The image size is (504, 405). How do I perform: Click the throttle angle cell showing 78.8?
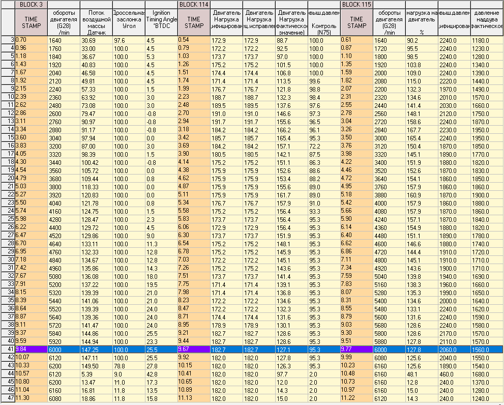click(x=129, y=366)
